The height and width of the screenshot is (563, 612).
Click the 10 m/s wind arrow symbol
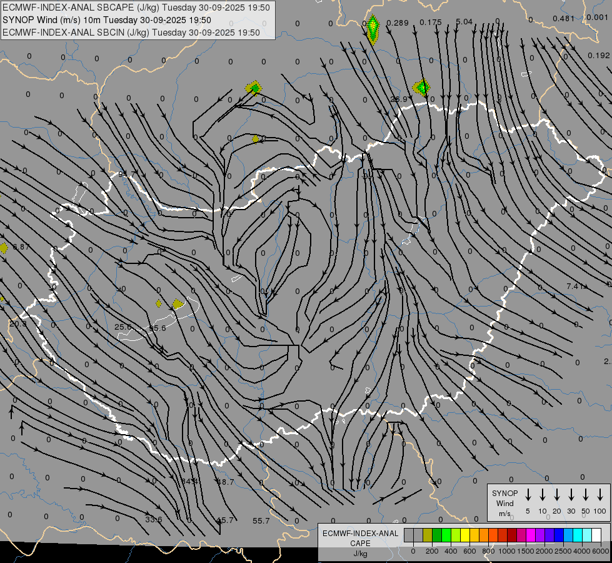tap(543, 495)
